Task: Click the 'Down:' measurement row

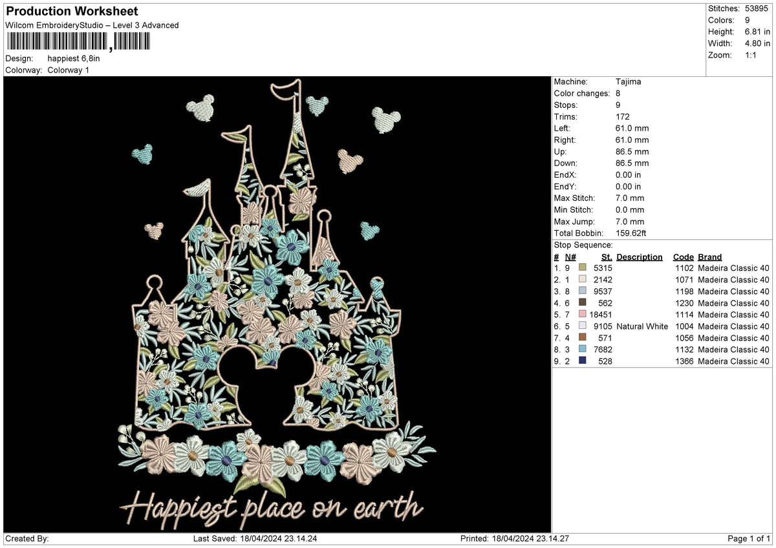Action: click(601, 163)
